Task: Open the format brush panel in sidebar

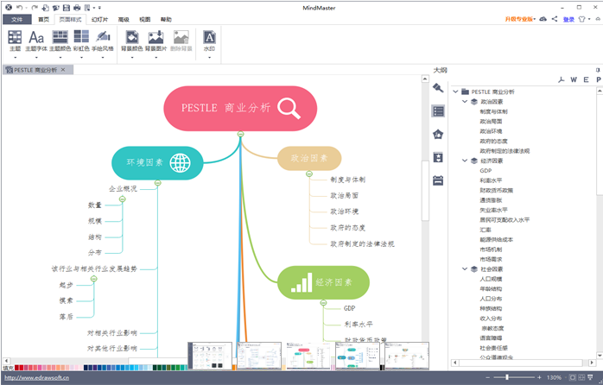Action: click(438, 88)
